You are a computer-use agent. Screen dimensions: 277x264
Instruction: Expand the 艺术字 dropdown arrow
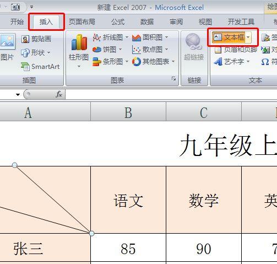point(248,61)
